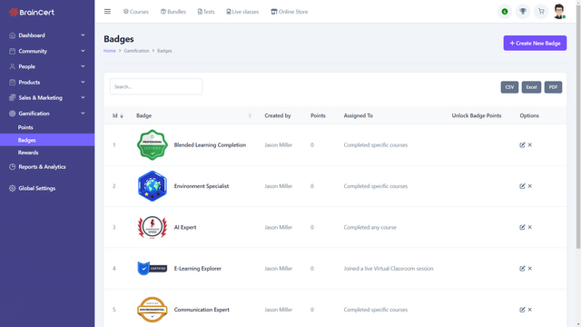Open Courses in top navigation

[136, 12]
